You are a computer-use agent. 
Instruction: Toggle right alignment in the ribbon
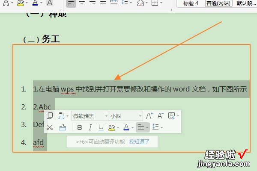click(x=93, y=3)
